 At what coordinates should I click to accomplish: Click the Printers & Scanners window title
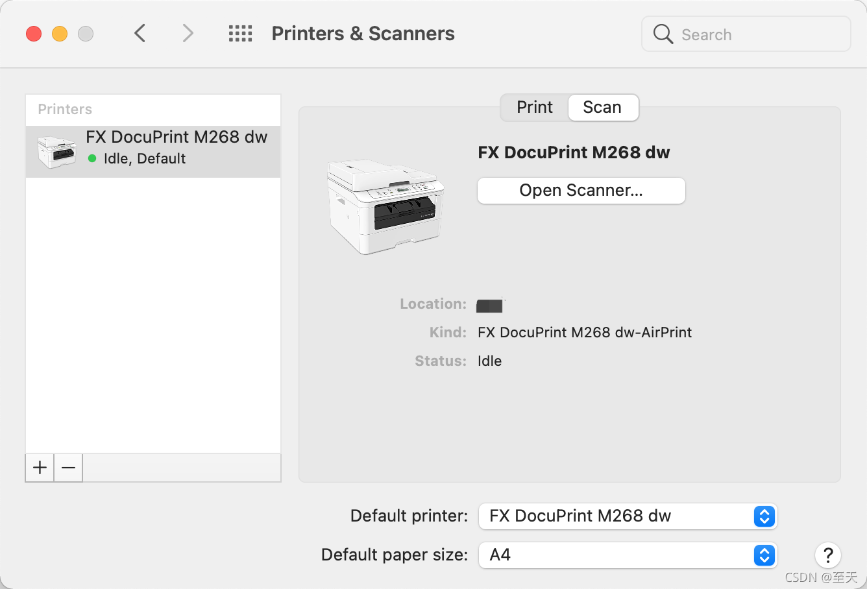pos(363,34)
